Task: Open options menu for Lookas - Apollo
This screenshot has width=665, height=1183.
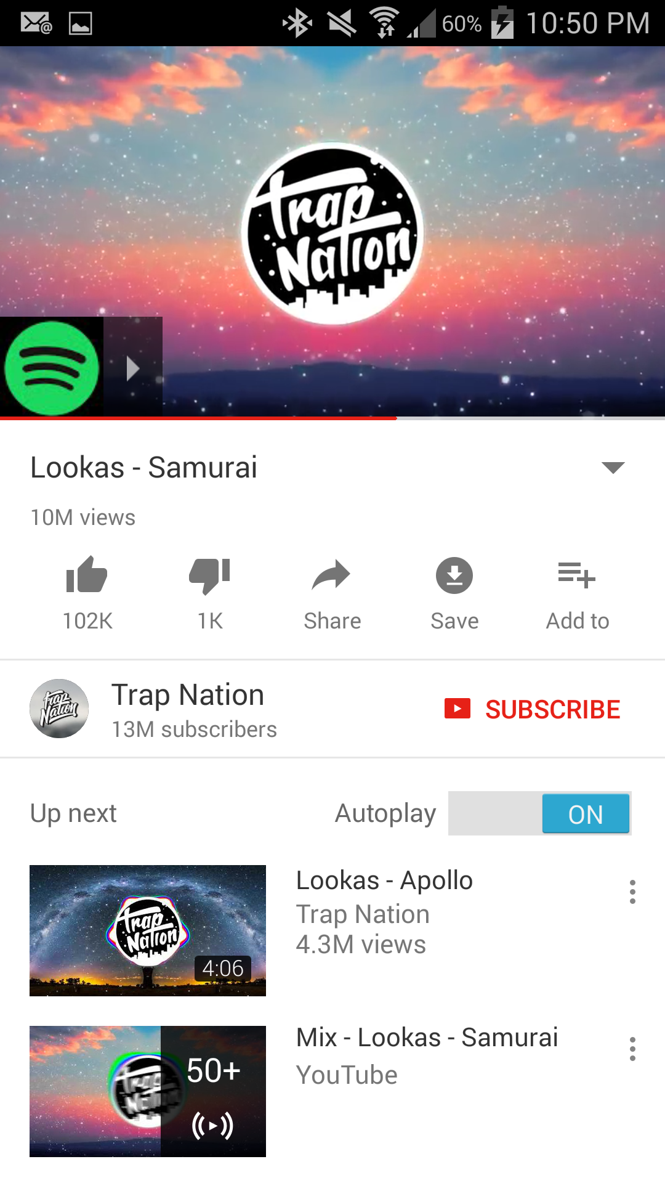Action: (632, 892)
